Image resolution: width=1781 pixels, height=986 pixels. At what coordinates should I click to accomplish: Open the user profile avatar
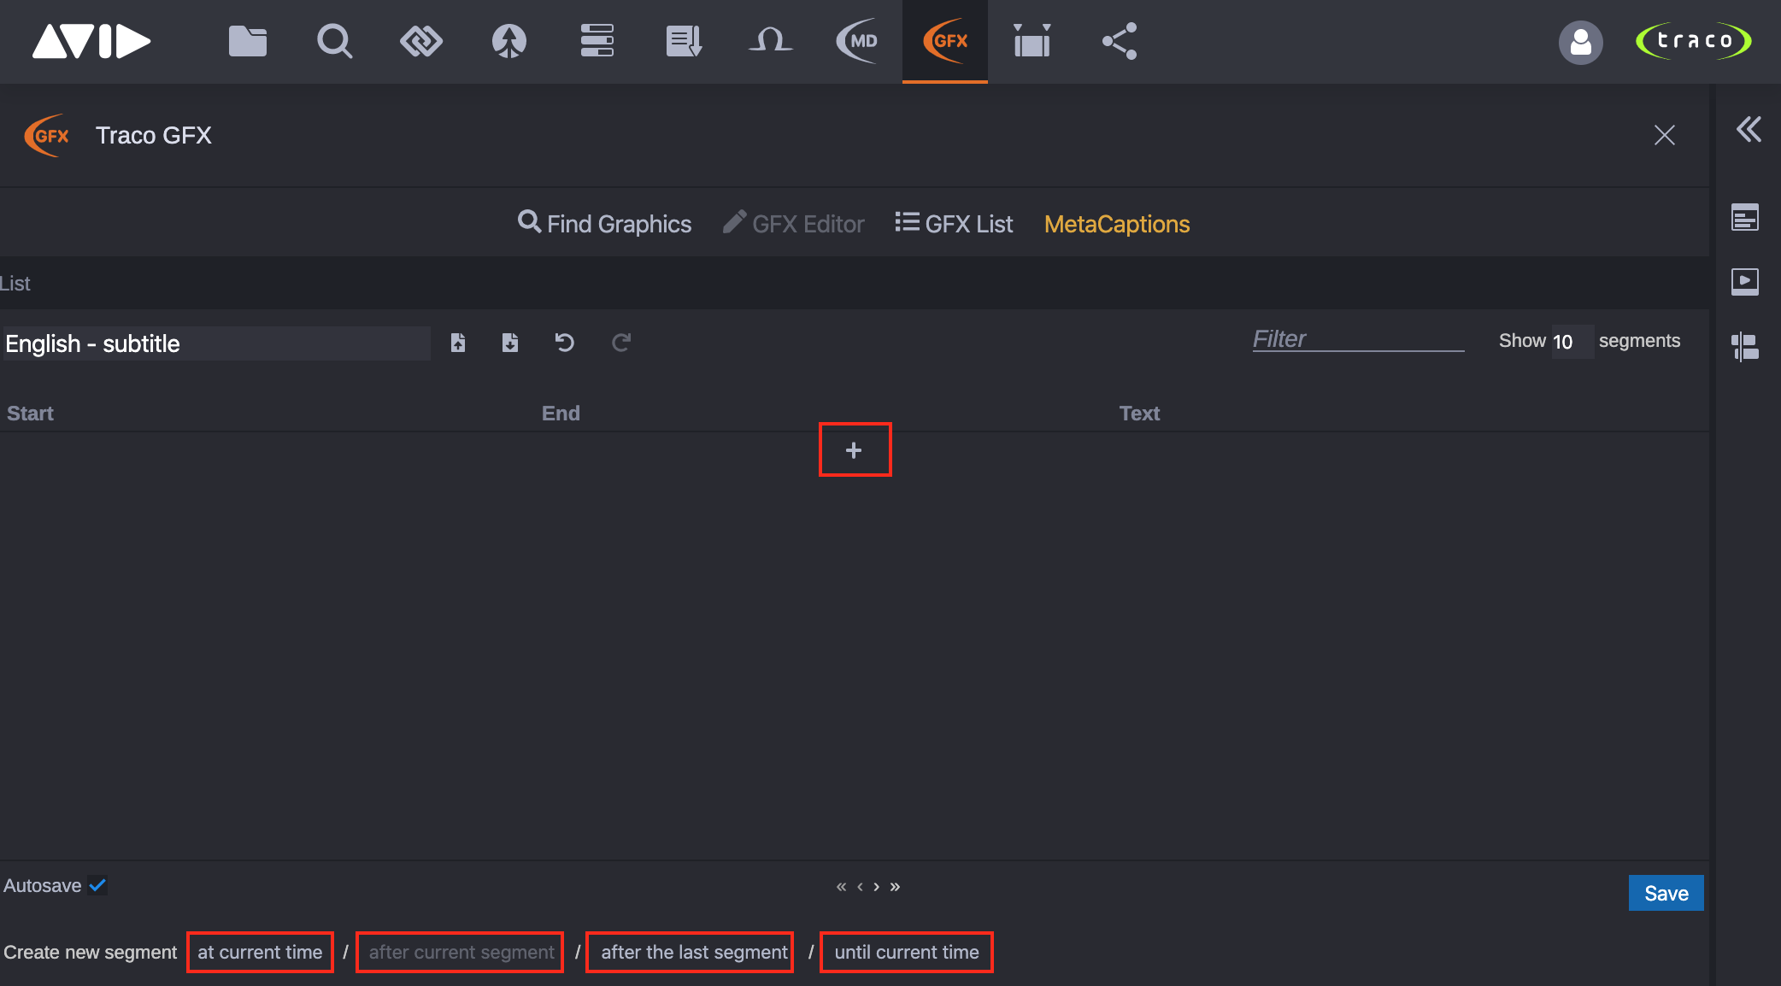(1580, 42)
